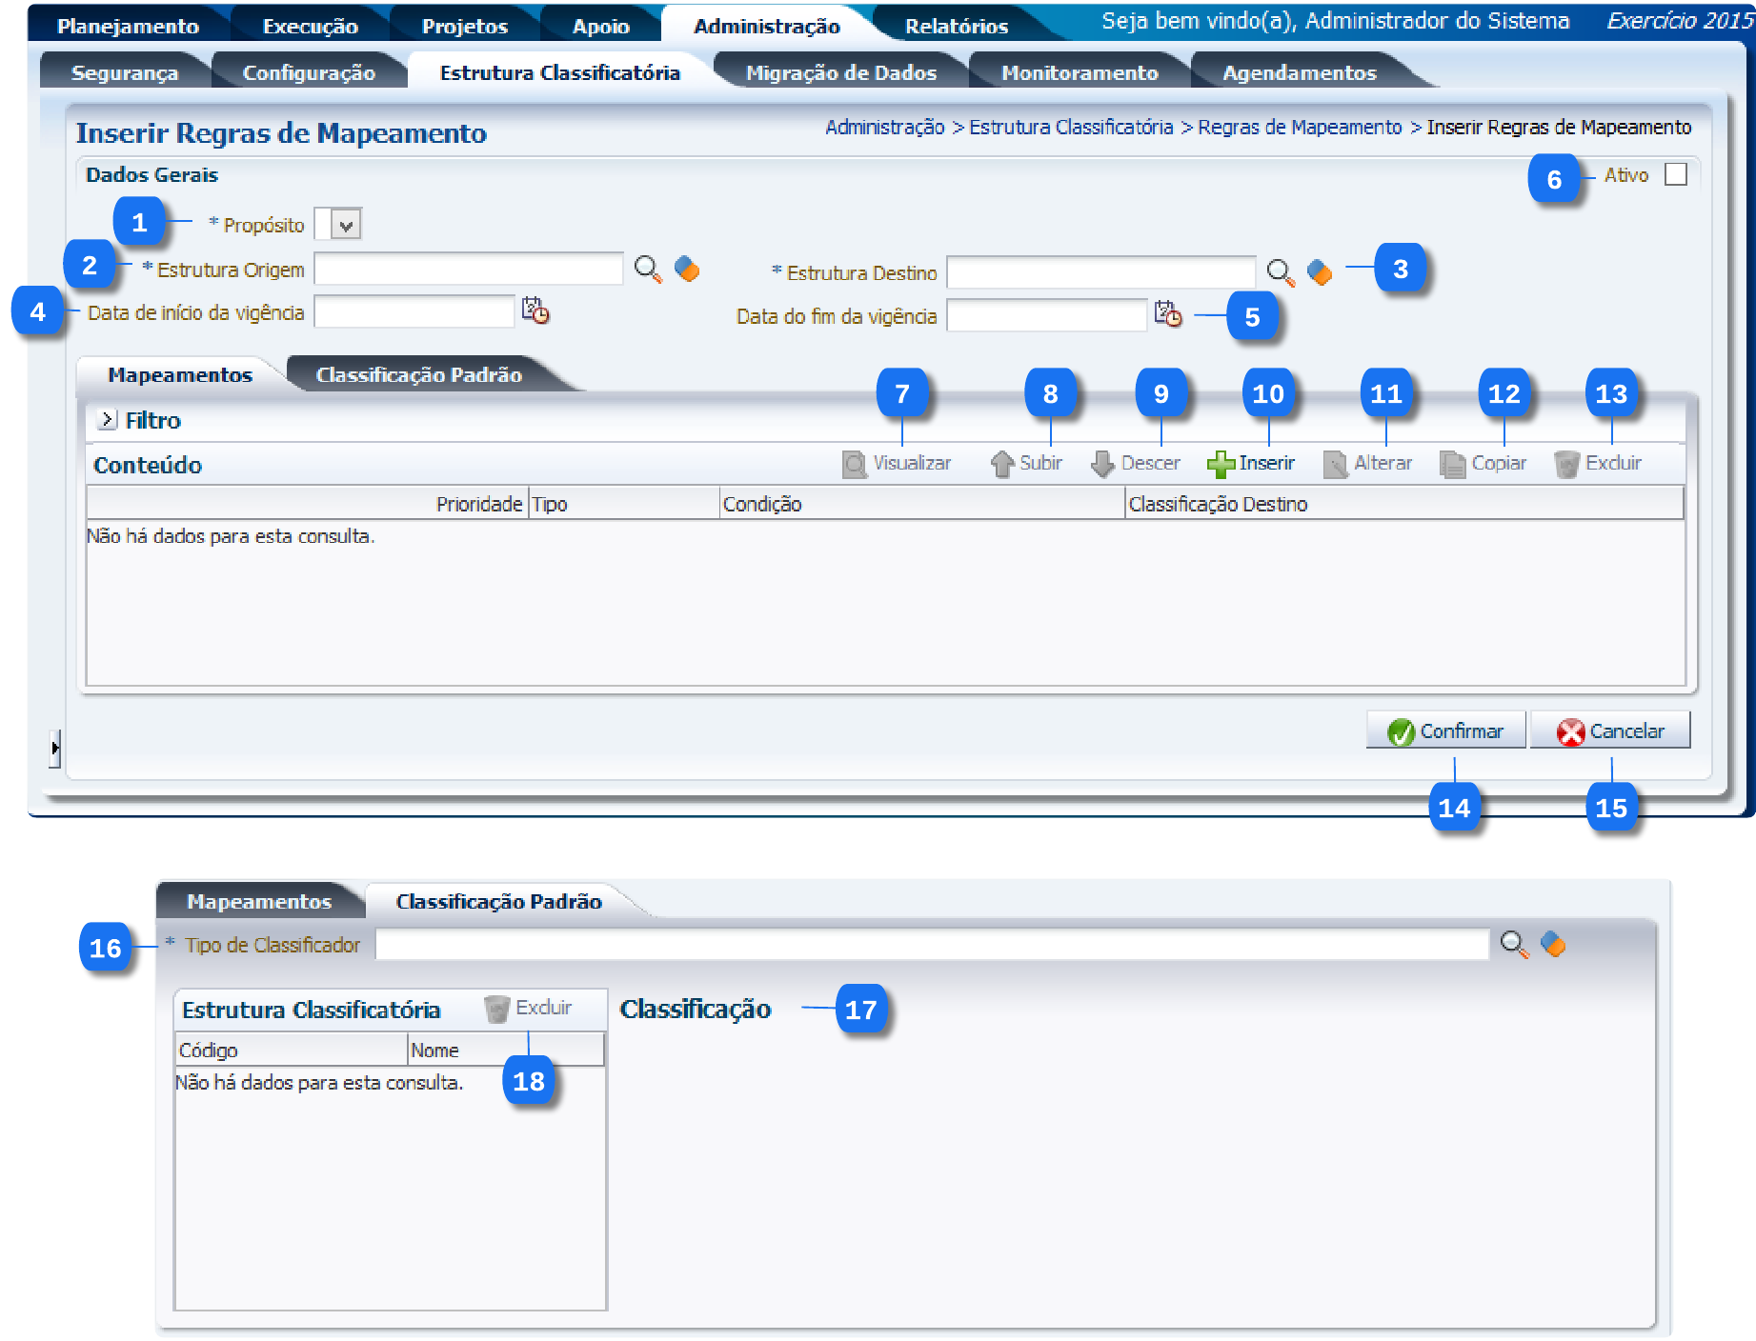Open the search lookup for Estrutura Destino
The image size is (1756, 1341).
coord(1280,272)
